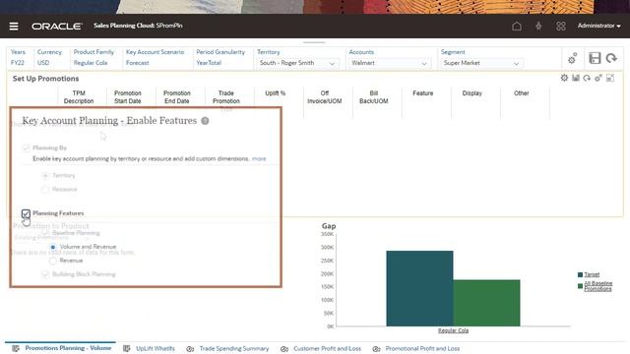Switch Set Up Promotions form to chart view

click(576, 78)
